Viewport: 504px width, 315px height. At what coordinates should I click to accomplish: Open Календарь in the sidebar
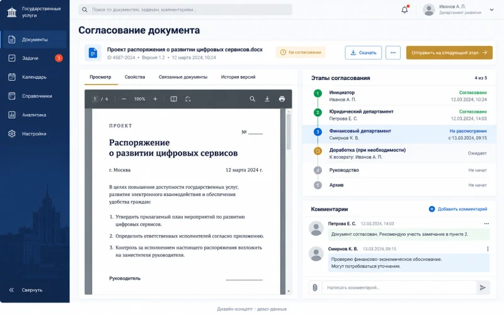pyautogui.click(x=34, y=77)
